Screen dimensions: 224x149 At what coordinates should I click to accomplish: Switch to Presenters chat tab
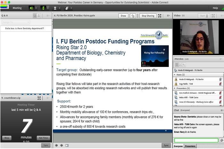pyautogui.click(x=190, y=146)
